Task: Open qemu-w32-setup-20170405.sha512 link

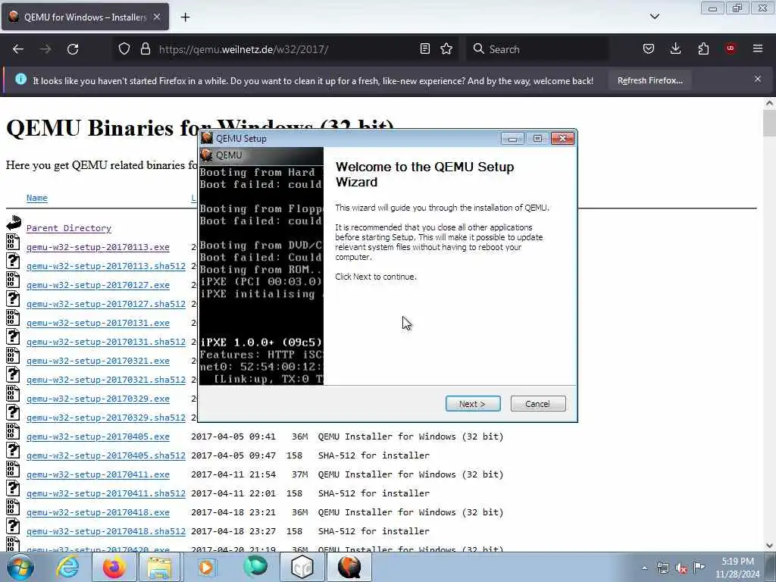Action: pos(106,455)
